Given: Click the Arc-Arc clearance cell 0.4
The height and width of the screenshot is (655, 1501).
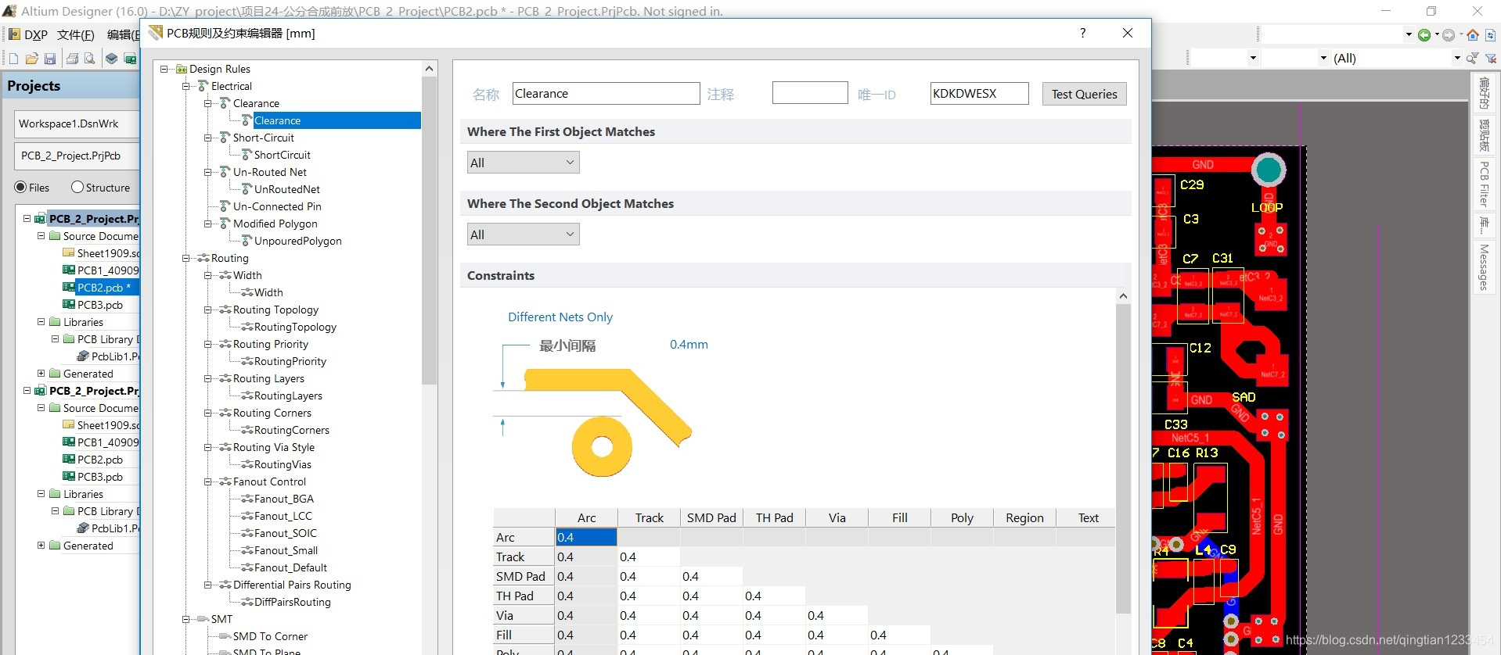Looking at the screenshot, I should (586, 537).
